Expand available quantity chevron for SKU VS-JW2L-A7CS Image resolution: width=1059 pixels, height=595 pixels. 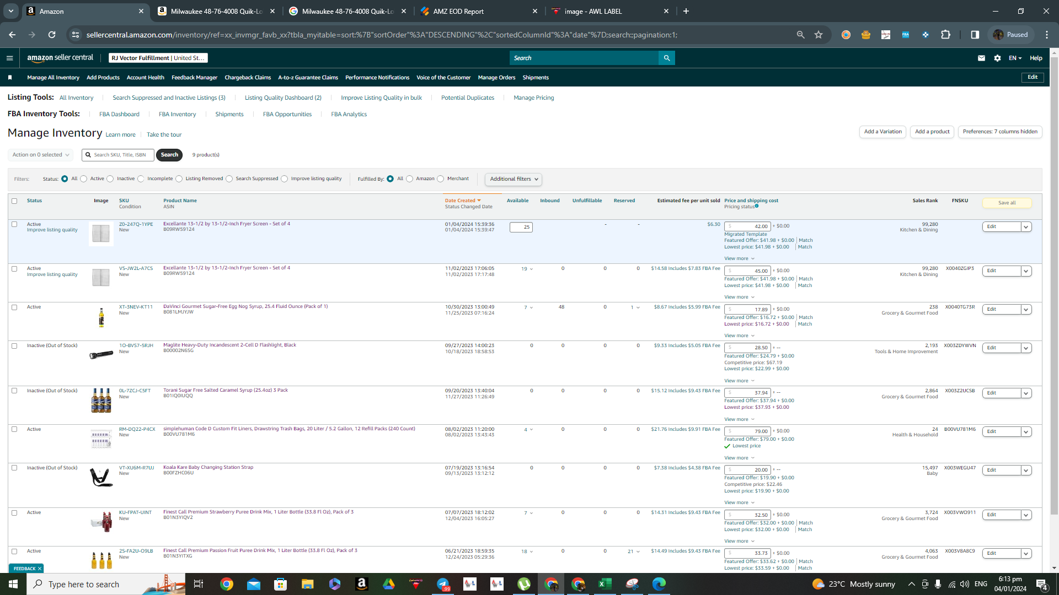pyautogui.click(x=531, y=269)
